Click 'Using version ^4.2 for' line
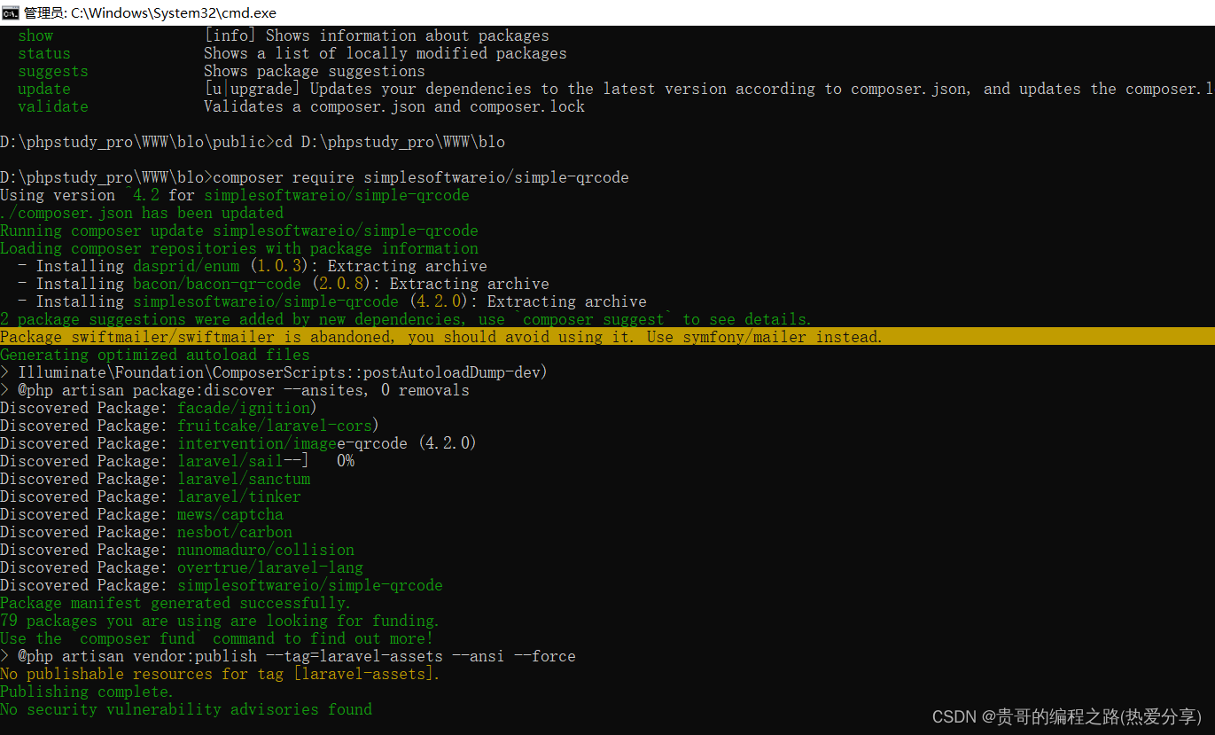 235,195
